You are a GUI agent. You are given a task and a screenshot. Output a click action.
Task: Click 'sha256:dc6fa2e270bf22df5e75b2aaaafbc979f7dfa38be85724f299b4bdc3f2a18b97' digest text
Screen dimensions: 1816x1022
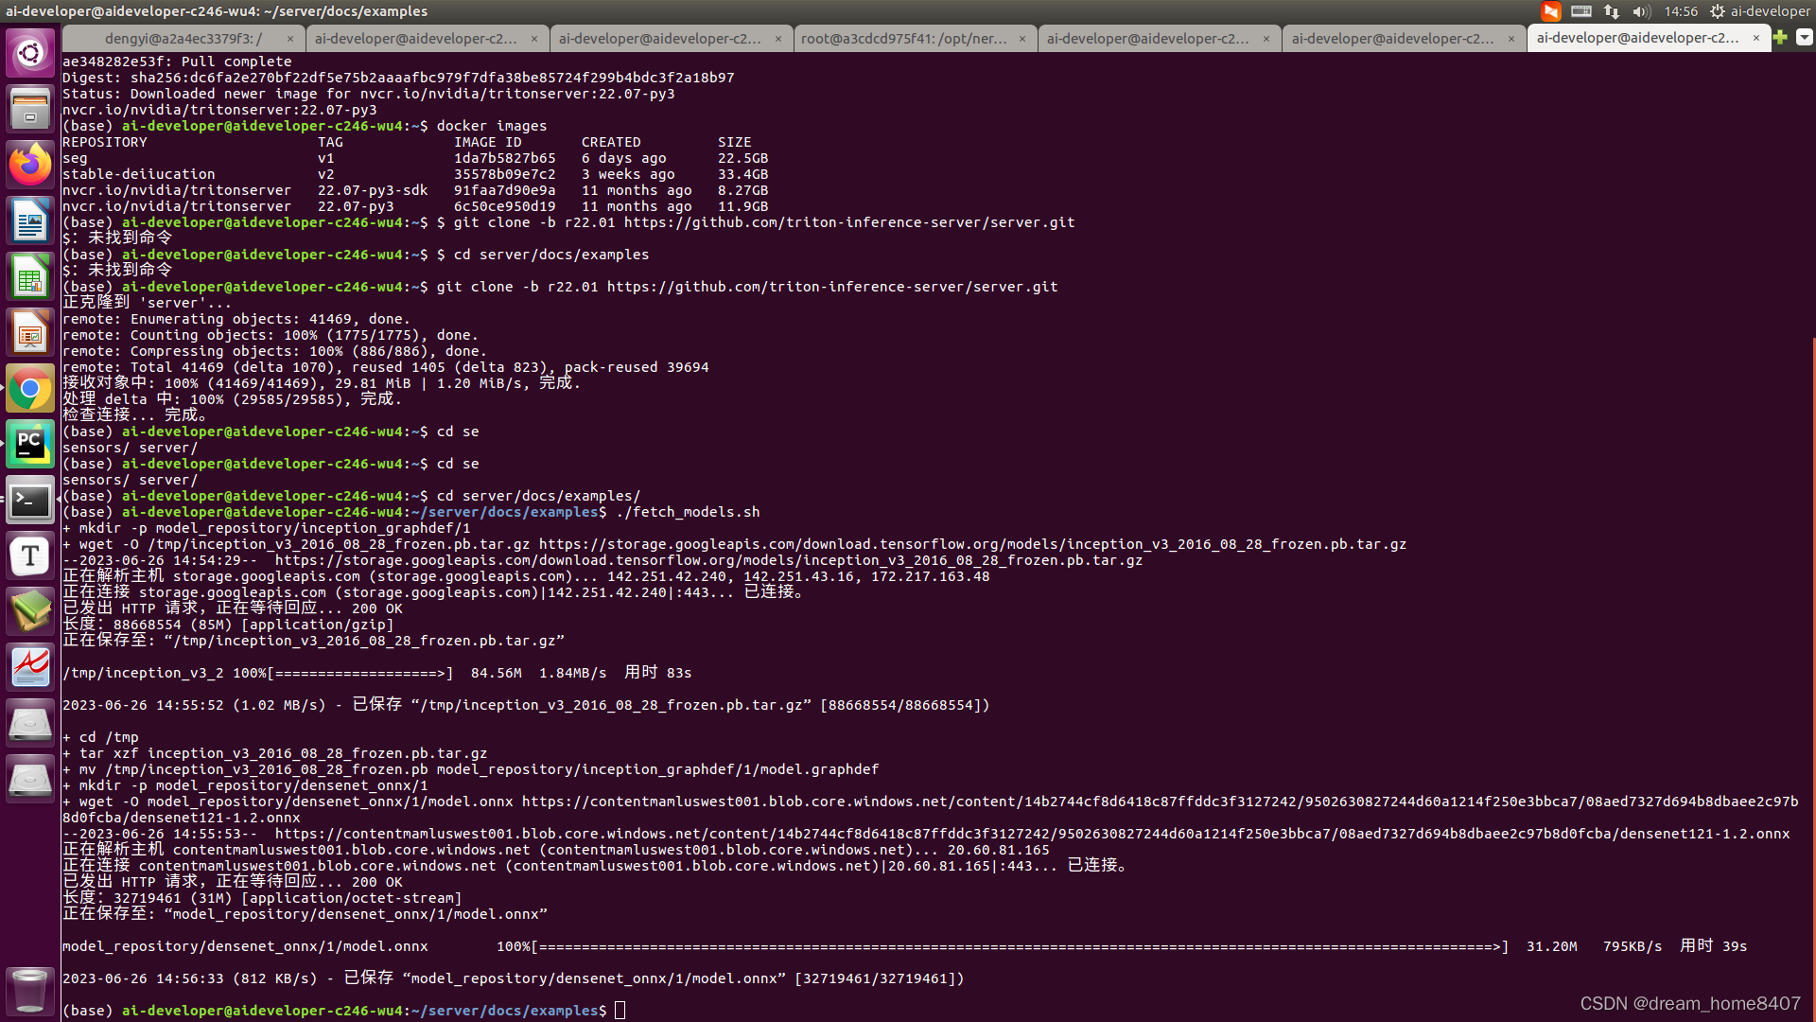tap(432, 78)
